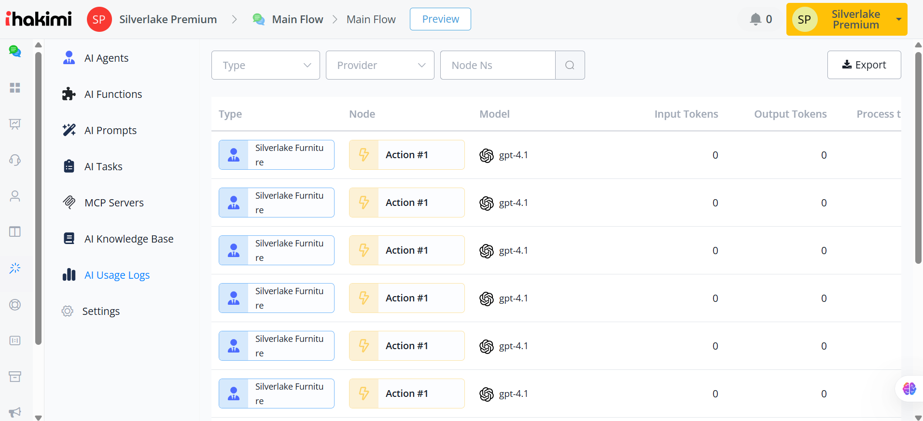The height and width of the screenshot is (421, 923).
Task: Click the OpenAI logo in the sixth row
Action: coord(487,394)
